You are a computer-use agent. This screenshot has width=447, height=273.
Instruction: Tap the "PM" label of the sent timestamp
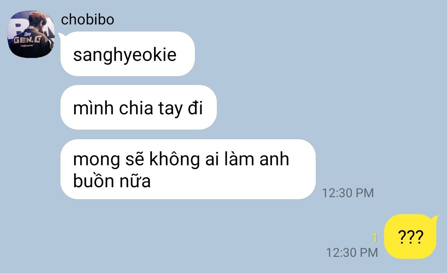click(369, 252)
